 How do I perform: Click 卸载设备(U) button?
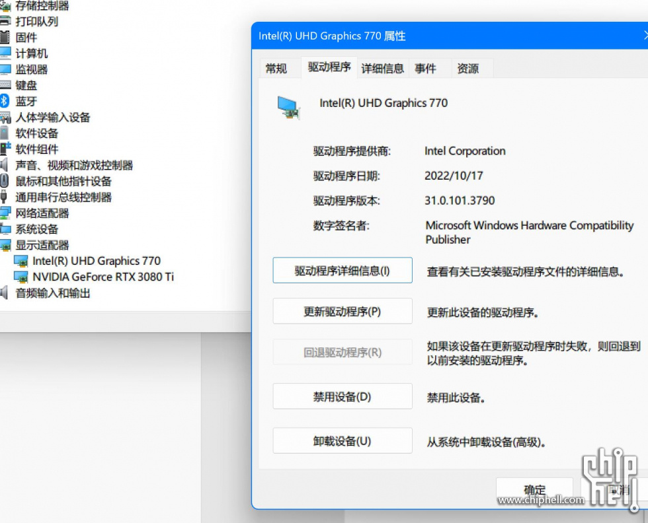point(343,441)
